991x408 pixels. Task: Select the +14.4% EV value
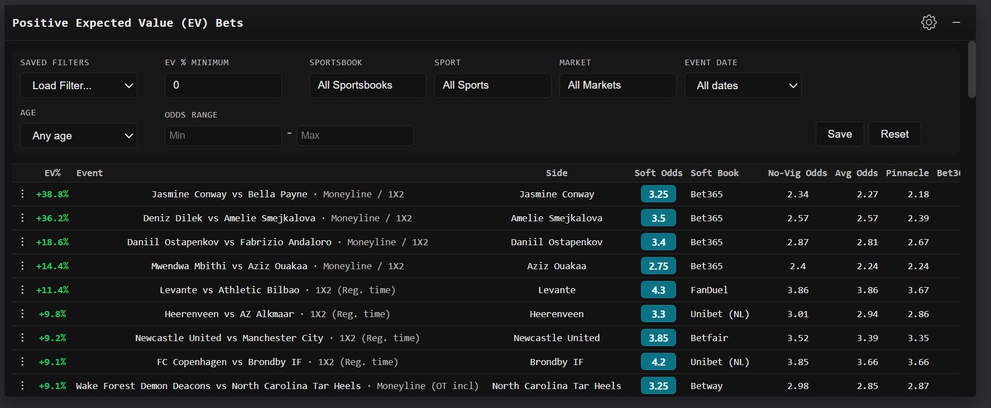tap(52, 266)
